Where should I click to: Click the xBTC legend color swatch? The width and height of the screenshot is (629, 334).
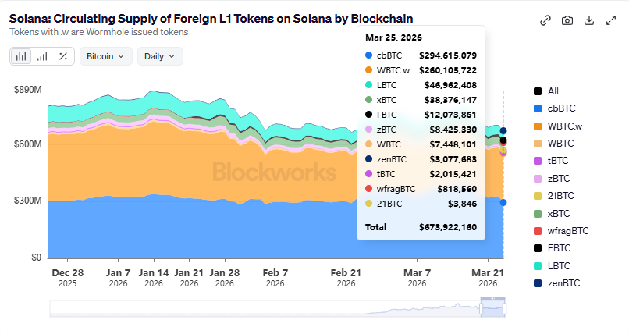click(538, 214)
